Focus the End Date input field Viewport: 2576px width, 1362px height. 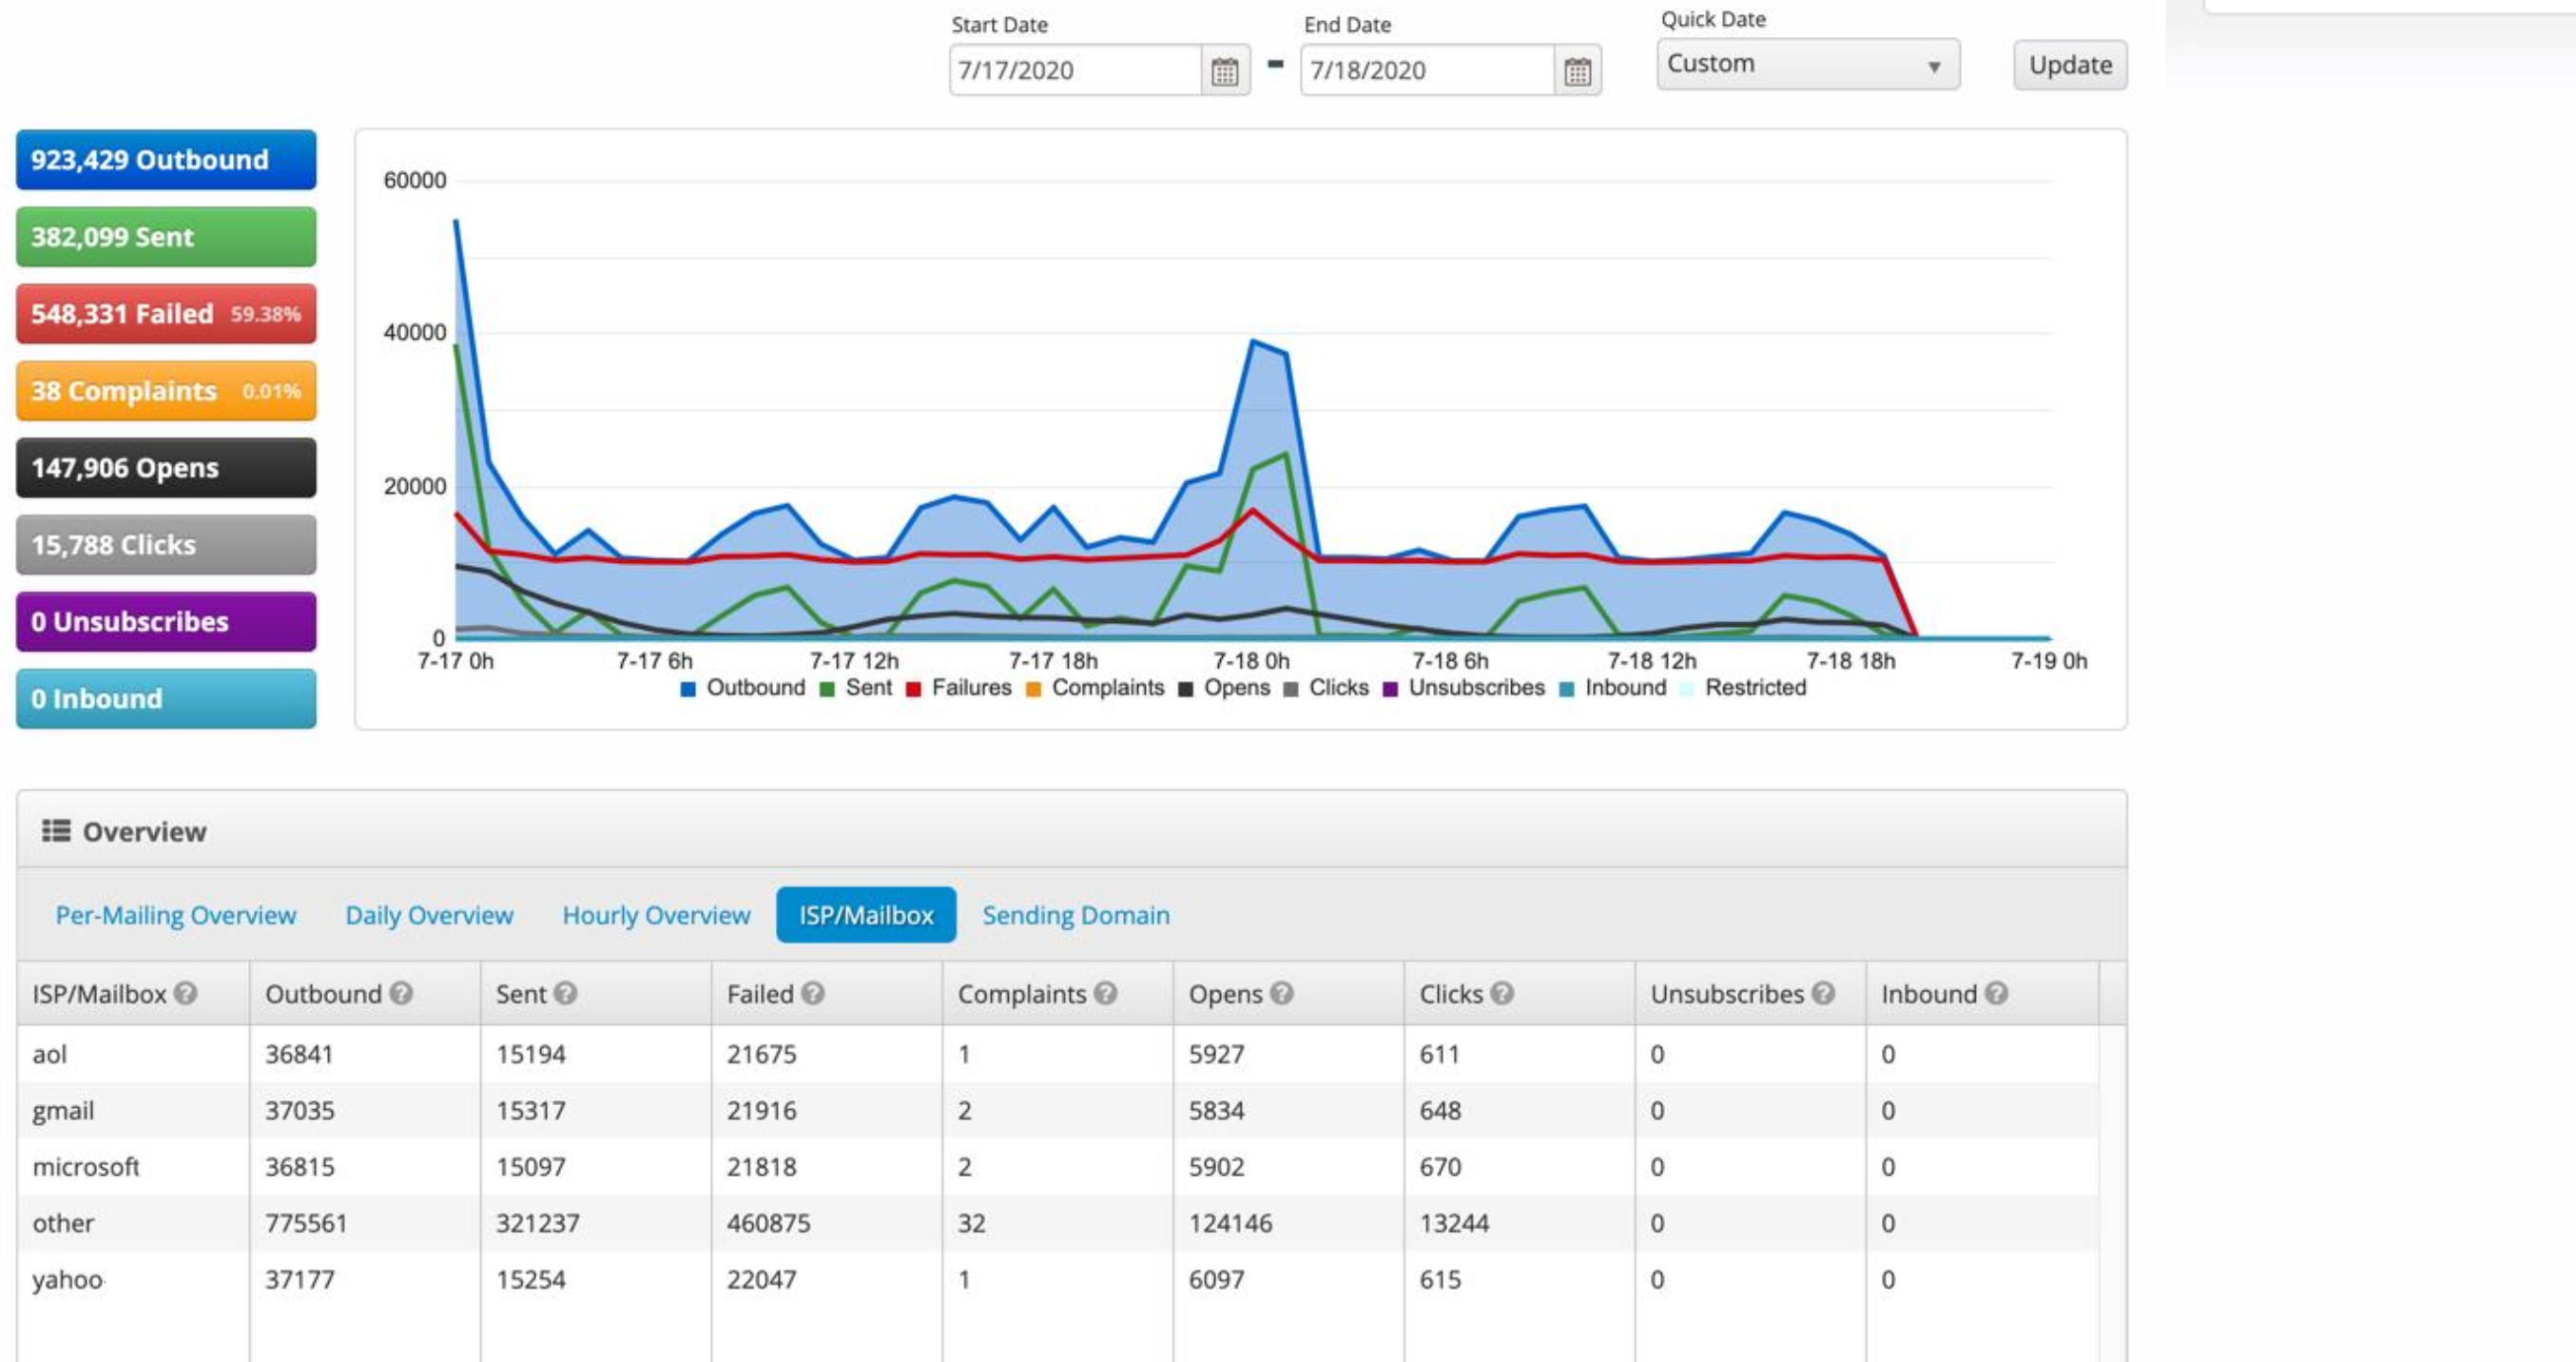pos(1428,71)
